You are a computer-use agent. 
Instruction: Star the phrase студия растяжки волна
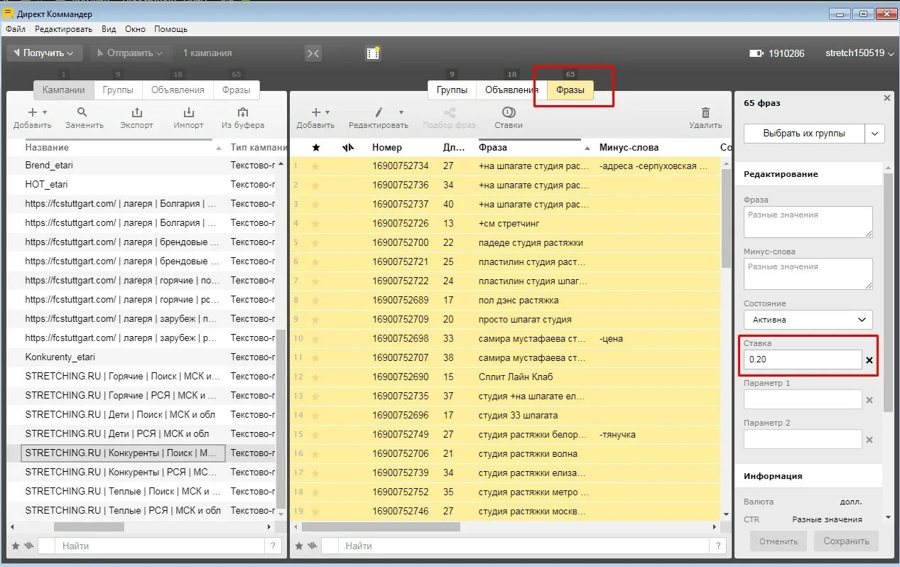click(316, 454)
